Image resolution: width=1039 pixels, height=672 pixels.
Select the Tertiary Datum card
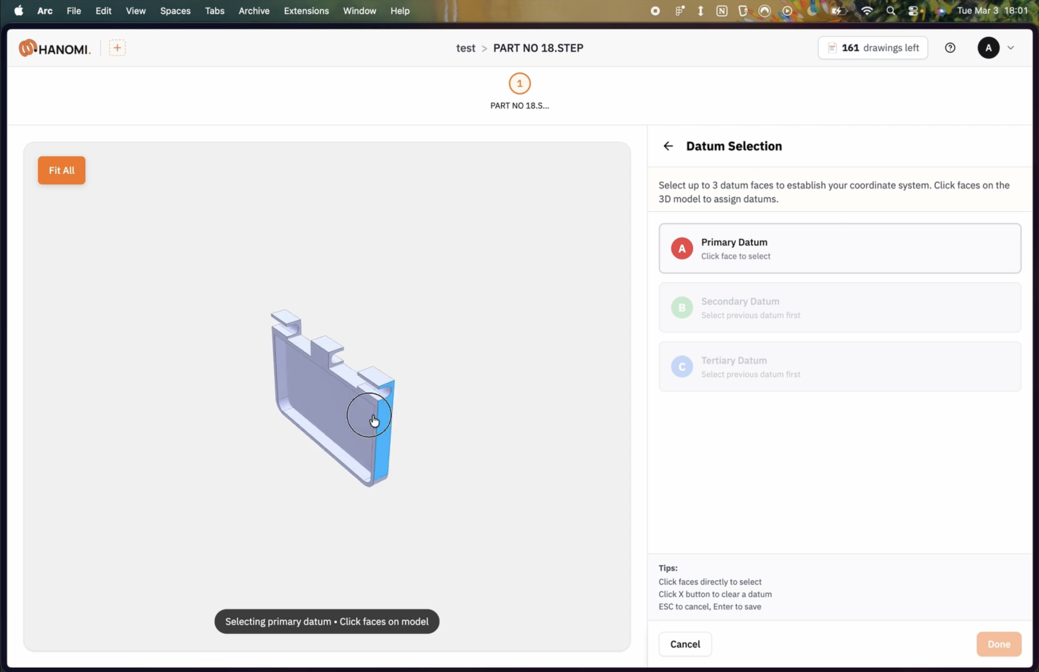[x=840, y=366]
